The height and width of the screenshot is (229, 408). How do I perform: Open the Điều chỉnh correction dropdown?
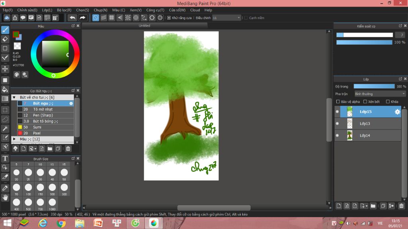click(x=226, y=17)
